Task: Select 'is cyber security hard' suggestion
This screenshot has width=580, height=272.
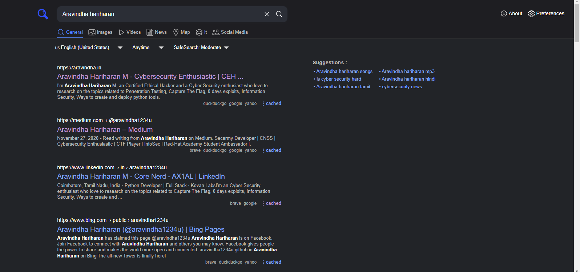Action: point(338,79)
